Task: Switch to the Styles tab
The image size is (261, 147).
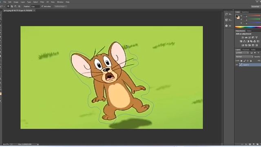Action: click(x=249, y=31)
